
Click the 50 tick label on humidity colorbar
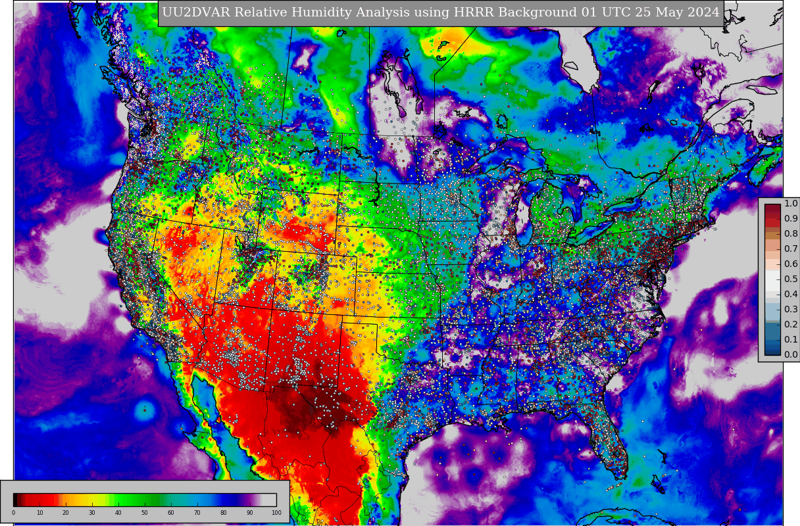click(x=145, y=513)
